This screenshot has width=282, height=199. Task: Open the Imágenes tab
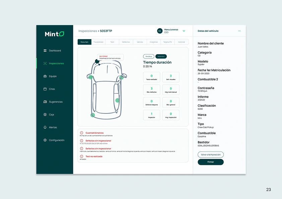[154, 42]
